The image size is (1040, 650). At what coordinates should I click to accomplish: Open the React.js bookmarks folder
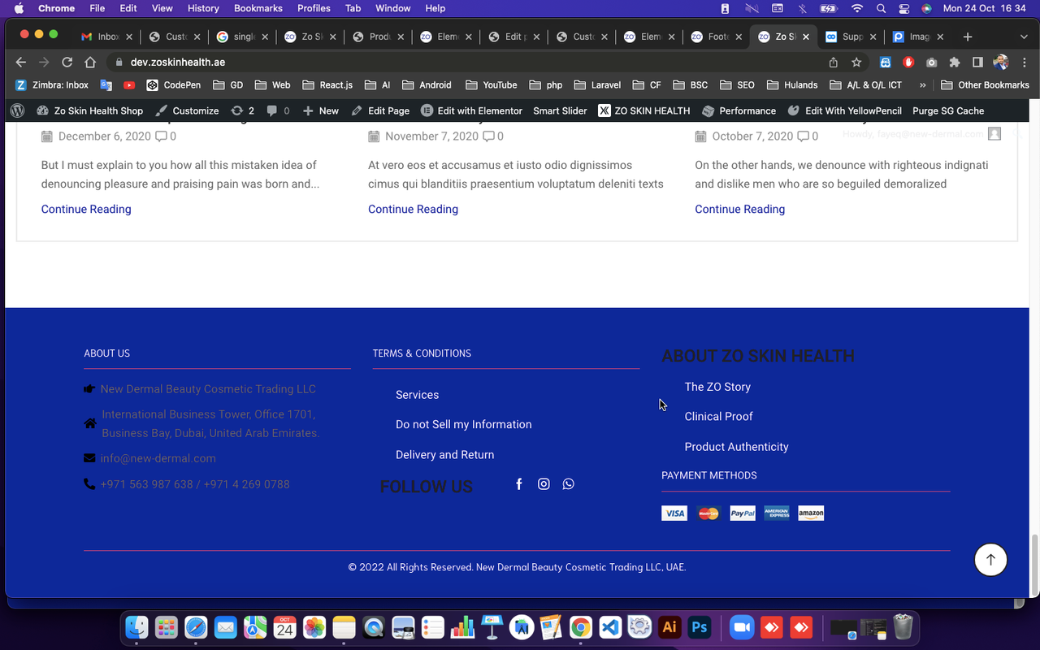click(328, 84)
